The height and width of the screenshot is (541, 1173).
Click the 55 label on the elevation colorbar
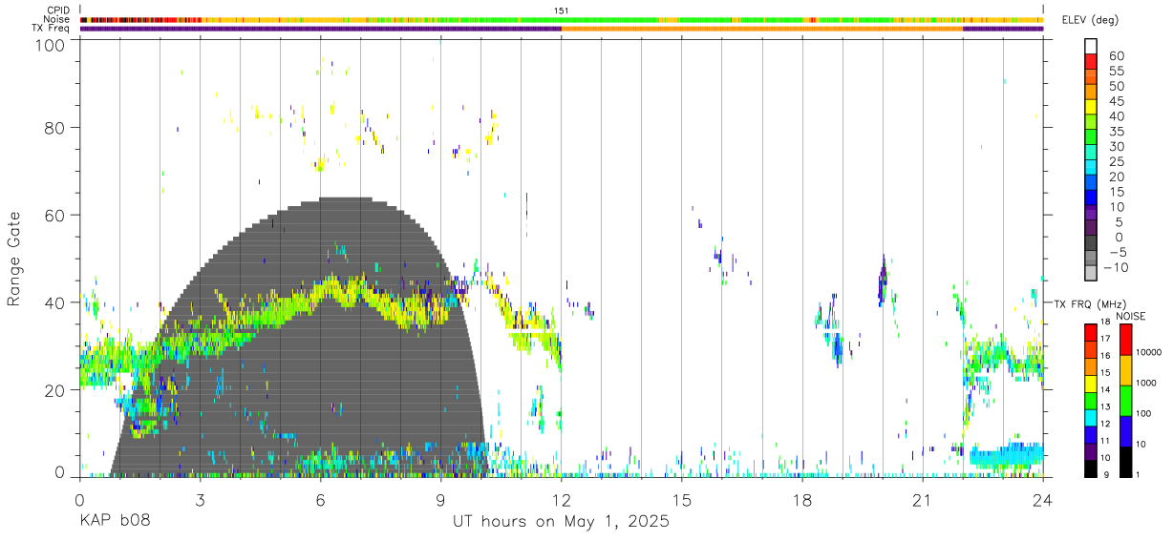(1116, 71)
